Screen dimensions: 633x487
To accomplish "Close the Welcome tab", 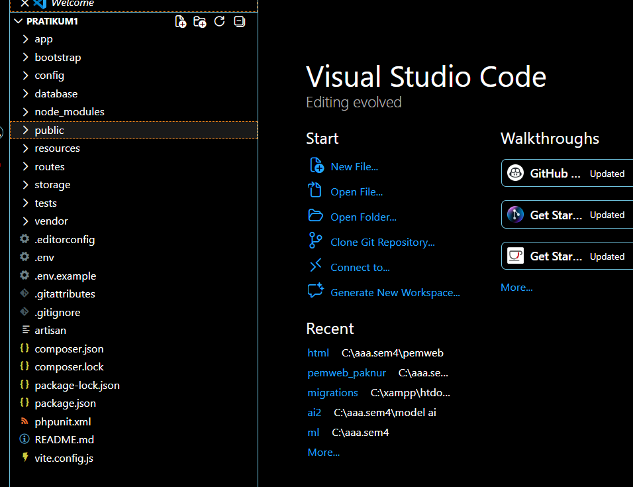I will click(x=24, y=3).
